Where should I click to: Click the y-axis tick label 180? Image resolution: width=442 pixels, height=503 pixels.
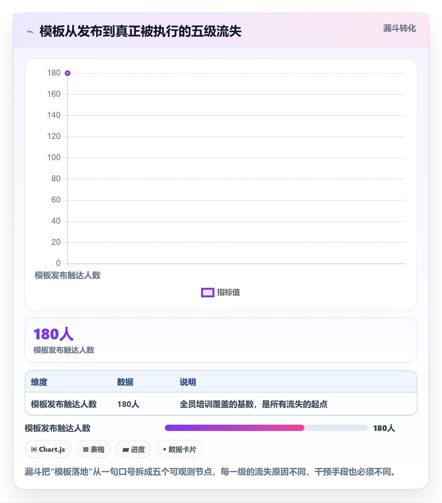54,73
